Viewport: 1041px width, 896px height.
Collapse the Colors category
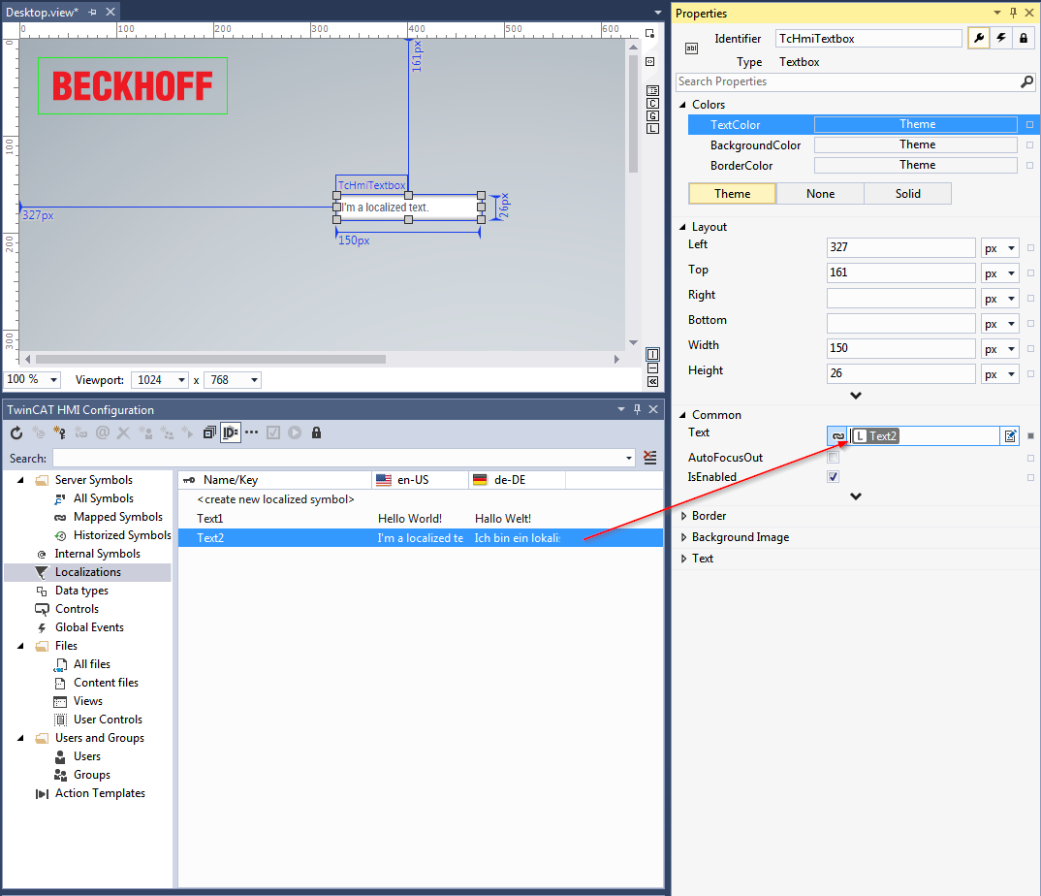point(682,105)
